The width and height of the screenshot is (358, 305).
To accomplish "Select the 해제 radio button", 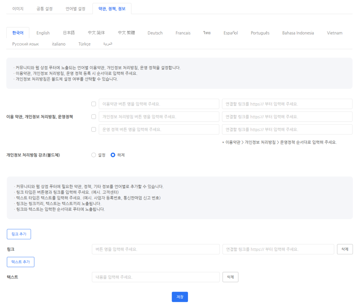I will point(113,155).
